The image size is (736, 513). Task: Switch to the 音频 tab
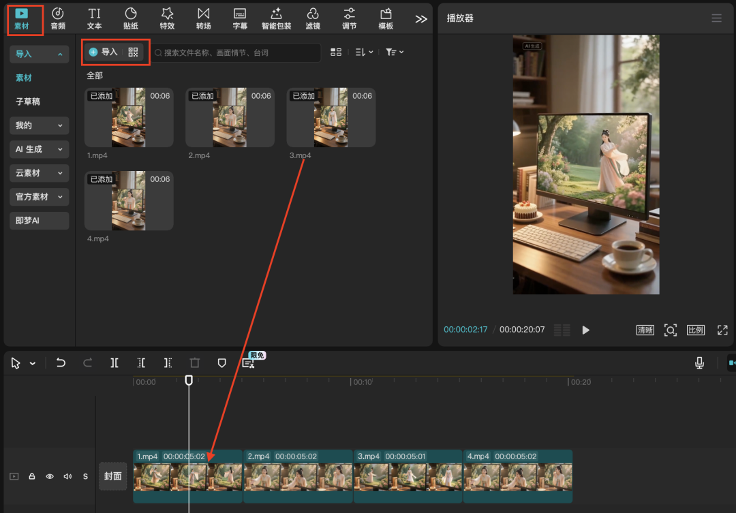pos(58,18)
